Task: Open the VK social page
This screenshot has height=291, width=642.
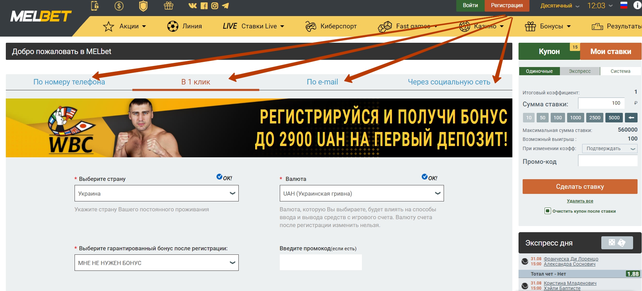Action: click(x=193, y=5)
